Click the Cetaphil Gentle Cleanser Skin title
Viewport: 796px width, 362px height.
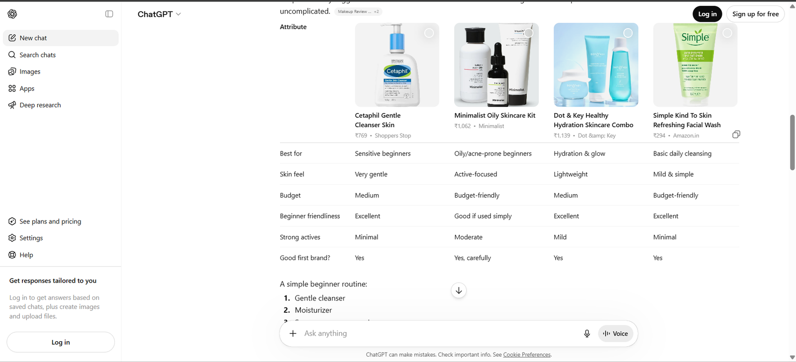378,120
